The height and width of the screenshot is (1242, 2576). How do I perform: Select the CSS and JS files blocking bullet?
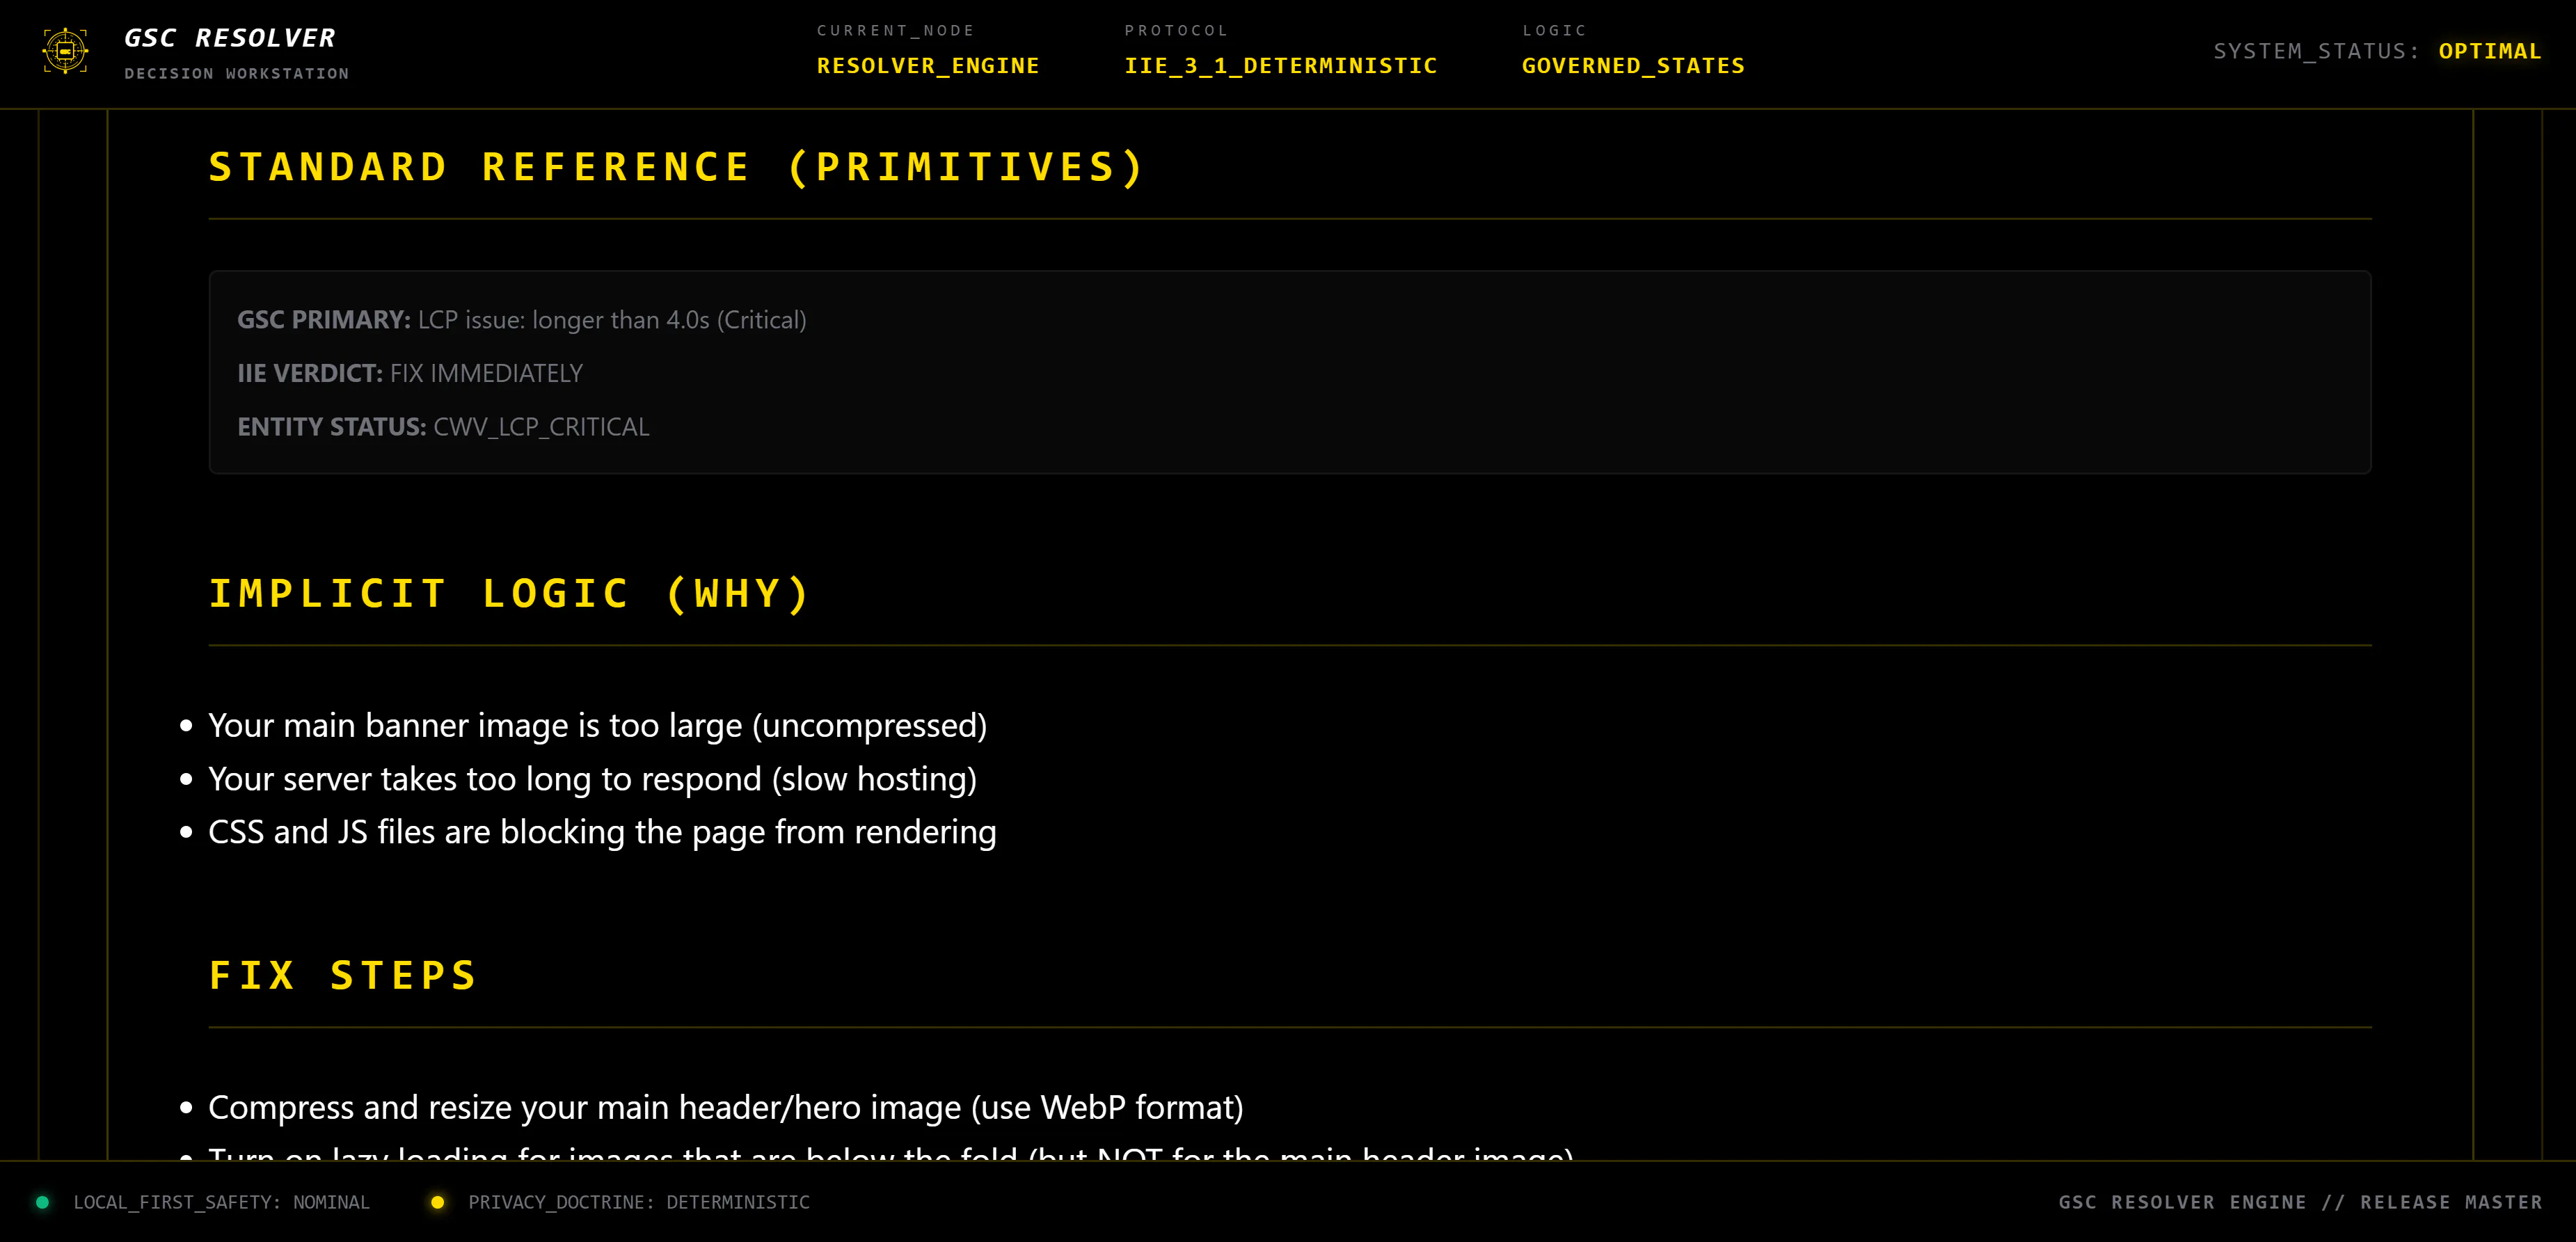point(602,832)
